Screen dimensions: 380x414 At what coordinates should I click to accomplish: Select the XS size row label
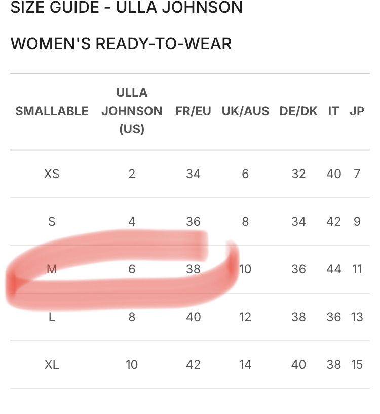point(52,174)
